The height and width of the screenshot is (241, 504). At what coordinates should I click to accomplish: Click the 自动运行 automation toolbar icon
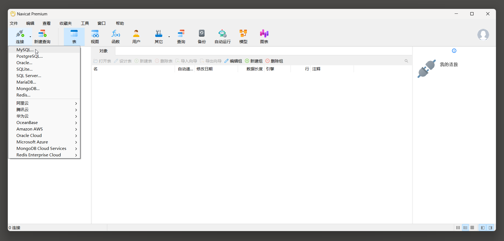click(223, 37)
